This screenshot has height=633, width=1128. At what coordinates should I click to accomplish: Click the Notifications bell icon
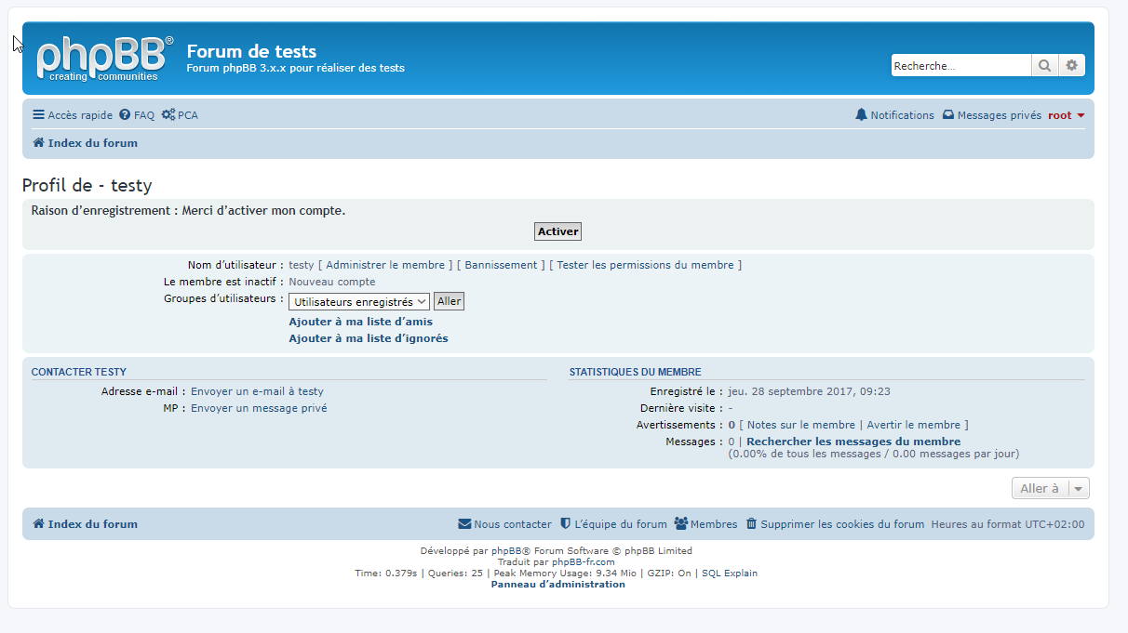pyautogui.click(x=861, y=115)
